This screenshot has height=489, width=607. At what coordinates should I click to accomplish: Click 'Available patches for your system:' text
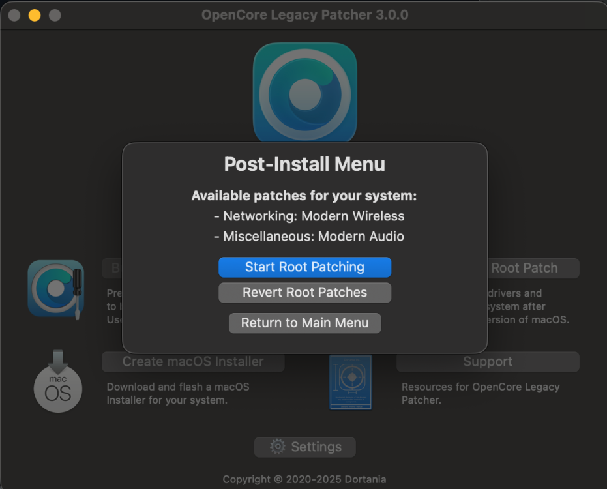tap(304, 196)
